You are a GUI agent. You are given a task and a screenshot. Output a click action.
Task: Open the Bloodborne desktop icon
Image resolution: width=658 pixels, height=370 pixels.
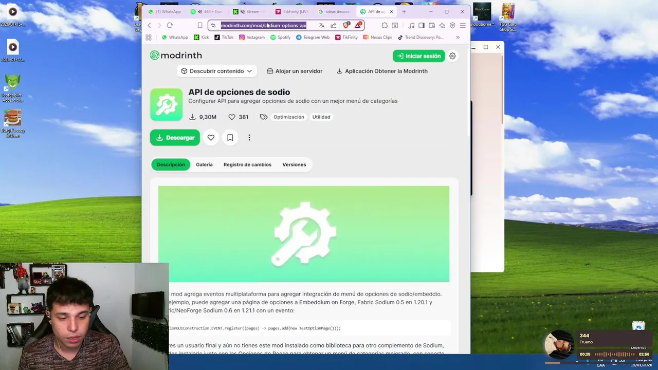pos(482,15)
